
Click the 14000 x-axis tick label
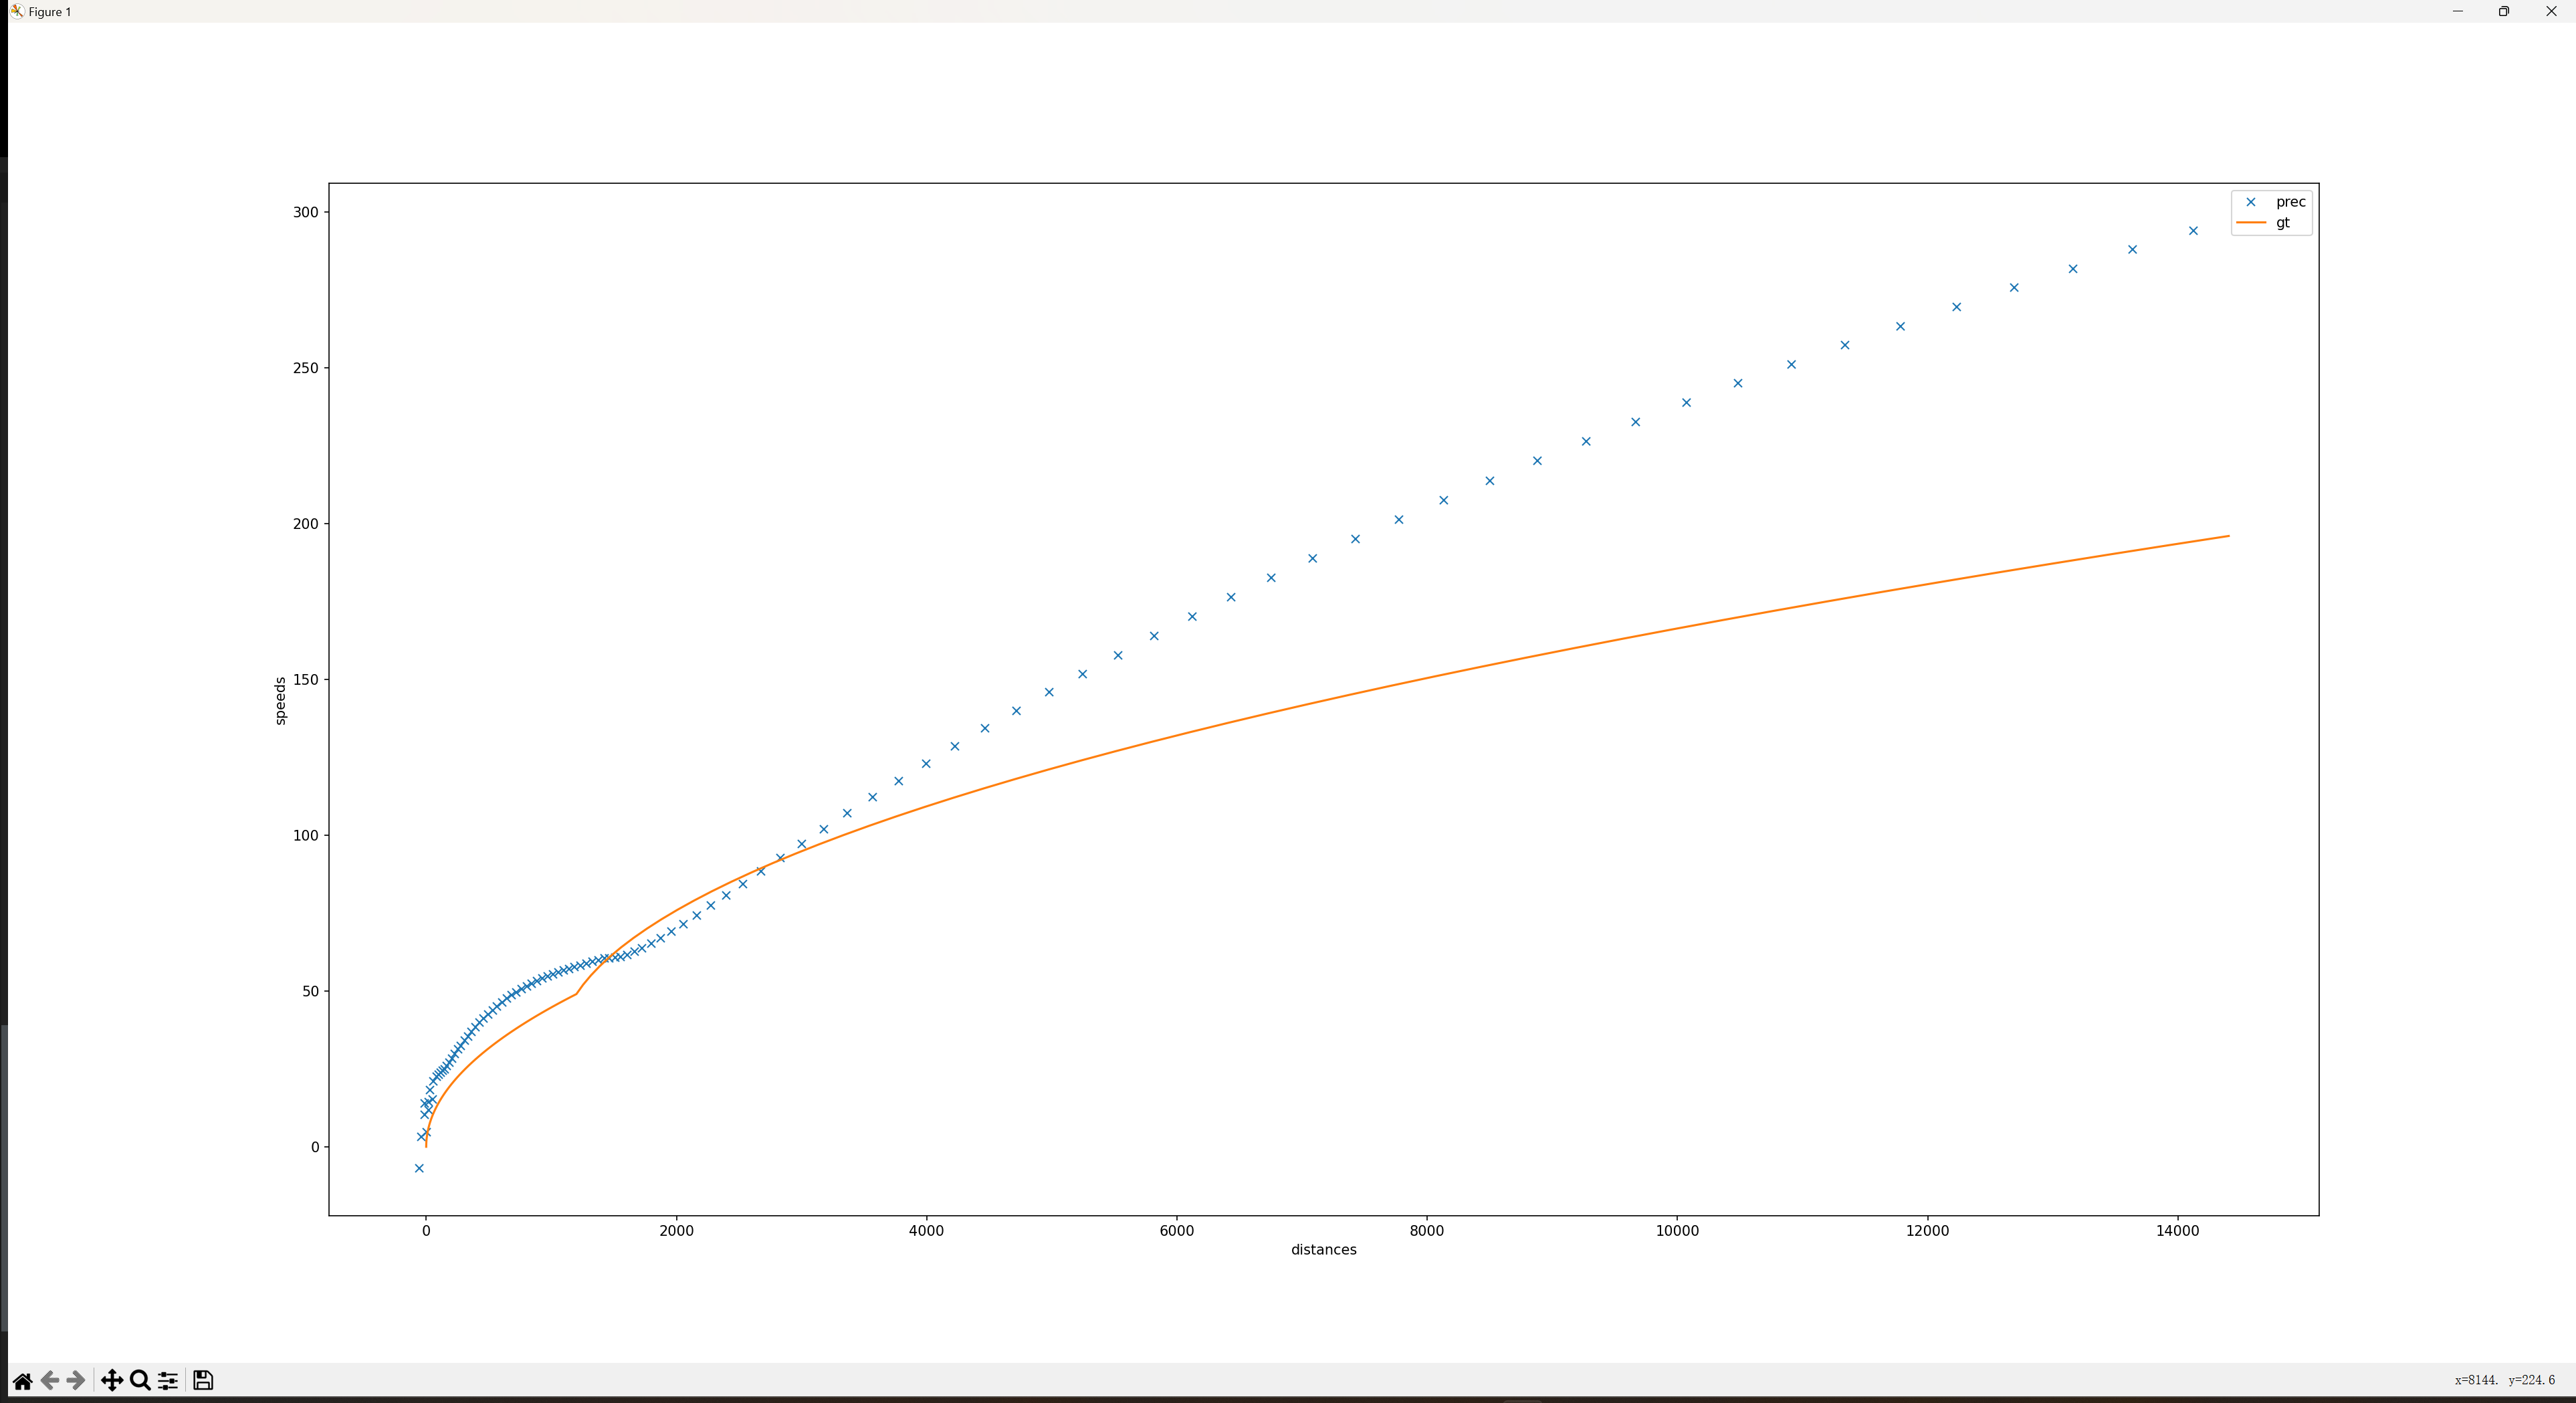[x=2177, y=1231]
